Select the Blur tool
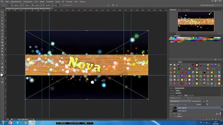Viewport: 223px width, 125px height. pyautogui.click(x=2, y=49)
